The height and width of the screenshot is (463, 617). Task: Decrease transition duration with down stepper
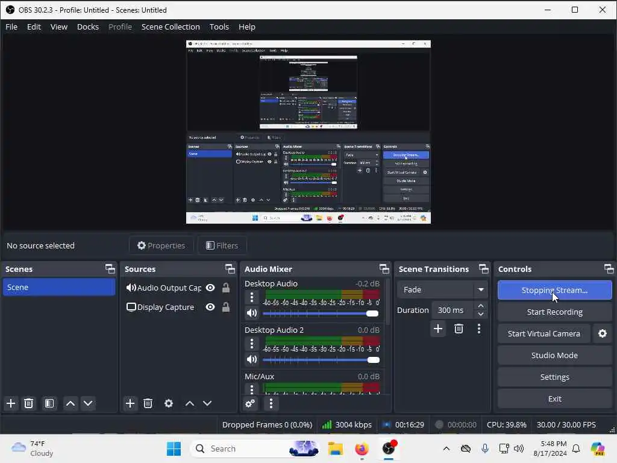pos(480,314)
